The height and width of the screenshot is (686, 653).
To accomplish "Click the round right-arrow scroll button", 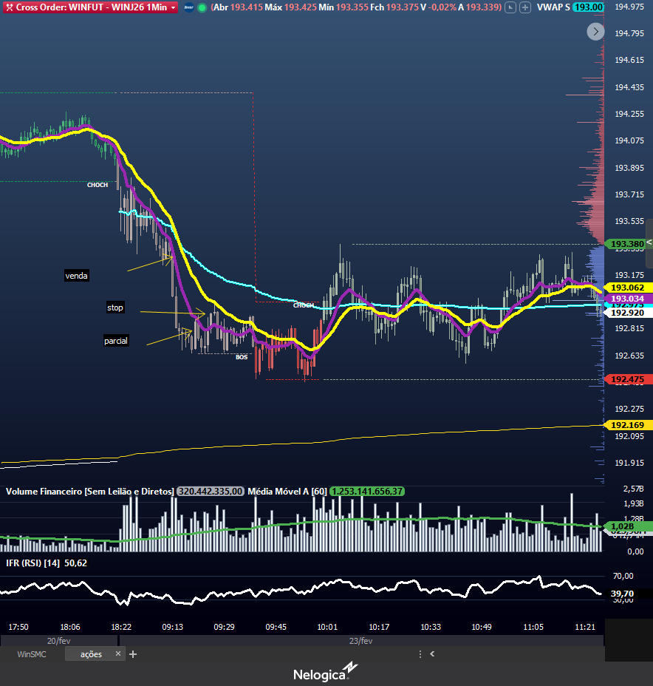I will (x=595, y=31).
